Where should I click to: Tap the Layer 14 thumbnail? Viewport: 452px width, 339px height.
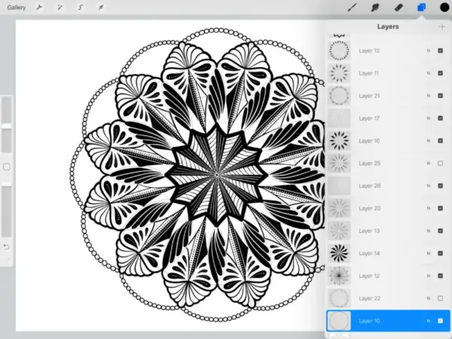[x=339, y=253]
